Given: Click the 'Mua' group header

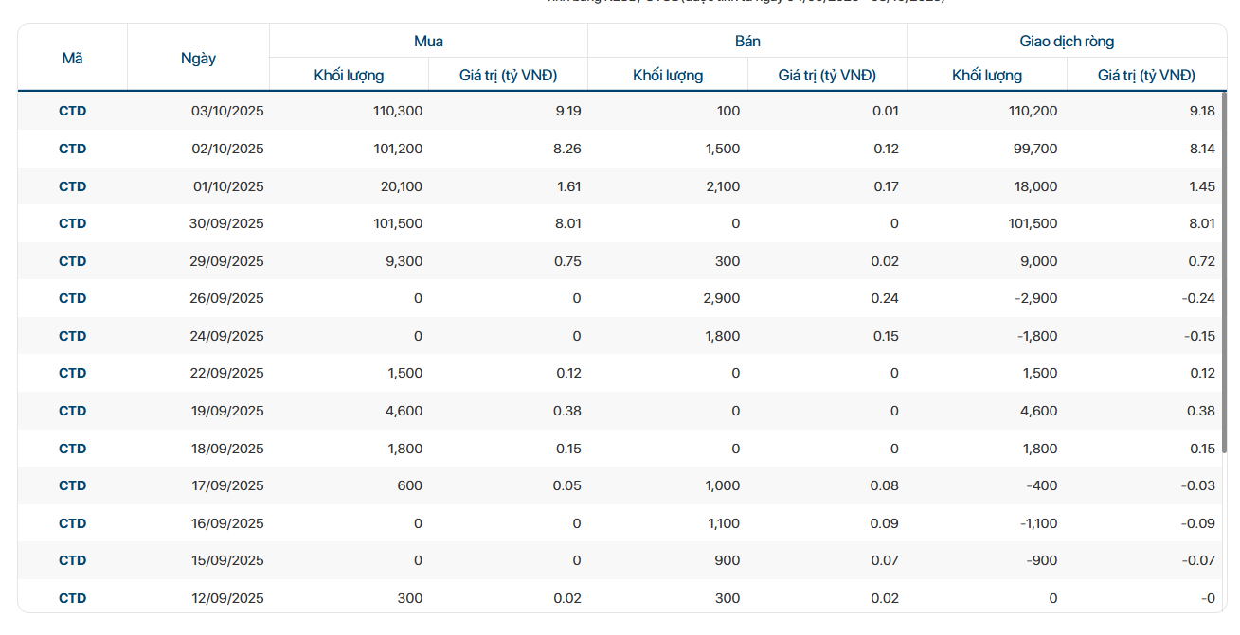Looking at the screenshot, I should 428,41.
